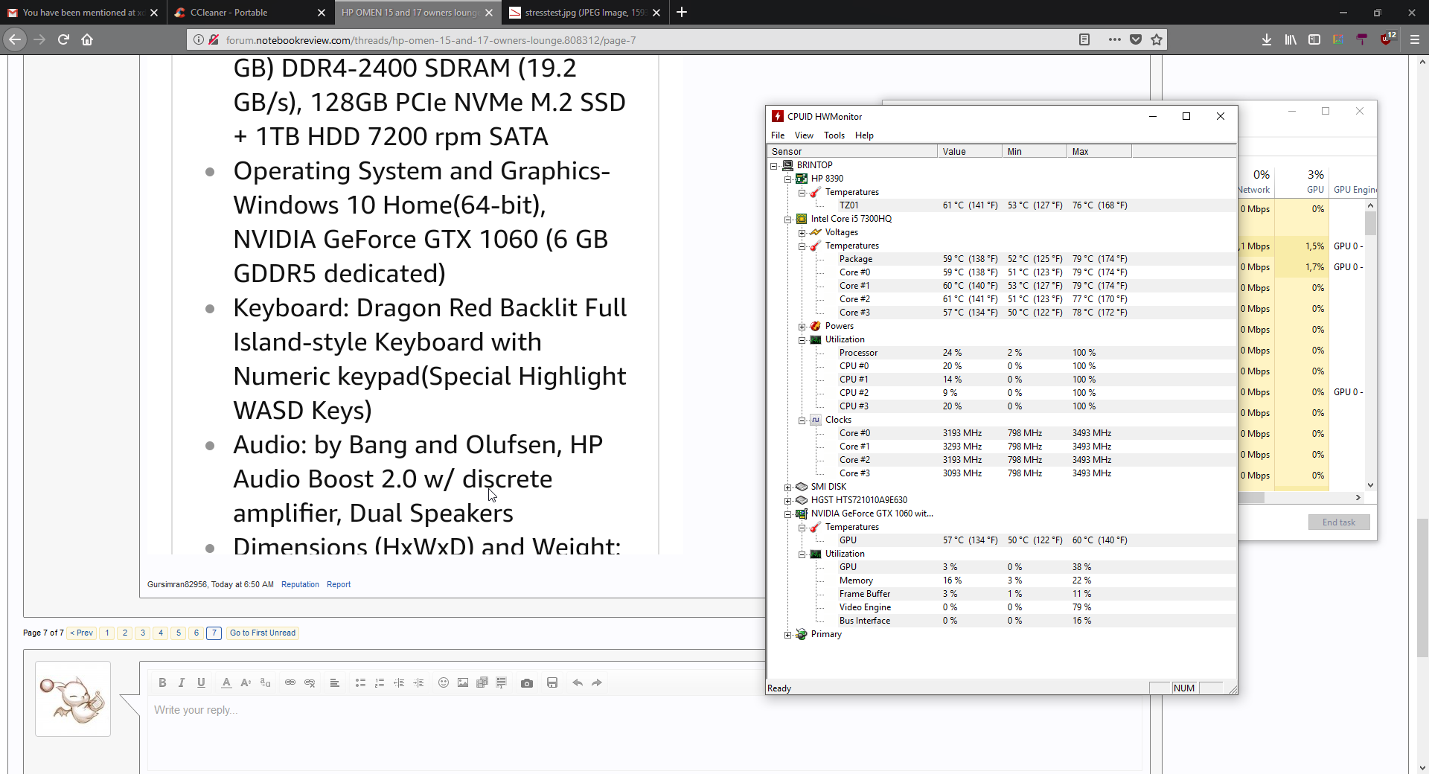The width and height of the screenshot is (1429, 774).
Task: Click the Reputation link under post
Action: click(x=300, y=584)
